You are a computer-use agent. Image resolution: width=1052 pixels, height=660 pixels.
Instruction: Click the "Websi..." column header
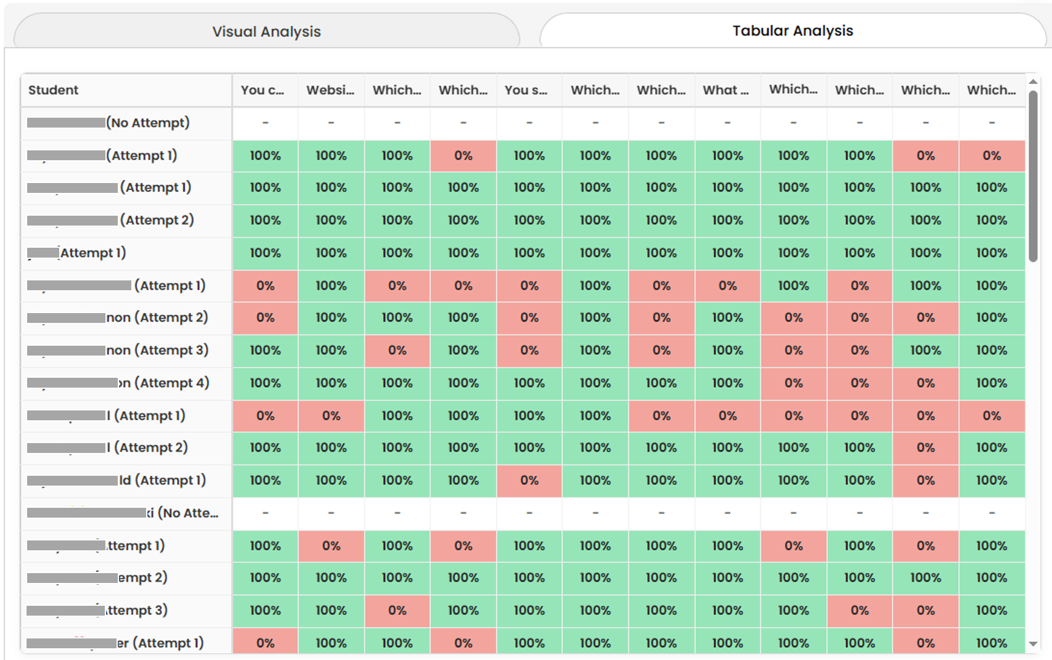pos(331,90)
